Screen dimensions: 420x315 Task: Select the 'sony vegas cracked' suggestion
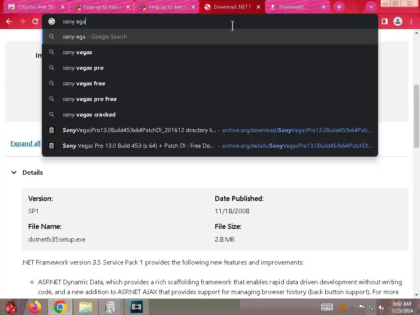pyautogui.click(x=210, y=114)
